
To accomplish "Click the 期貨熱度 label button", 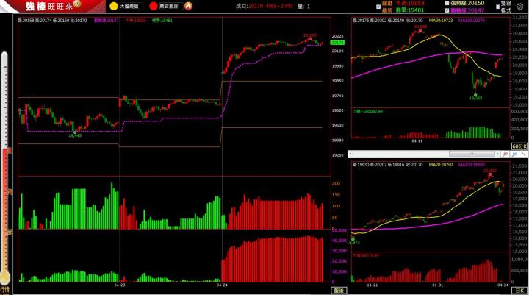I will click(x=171, y=6).
